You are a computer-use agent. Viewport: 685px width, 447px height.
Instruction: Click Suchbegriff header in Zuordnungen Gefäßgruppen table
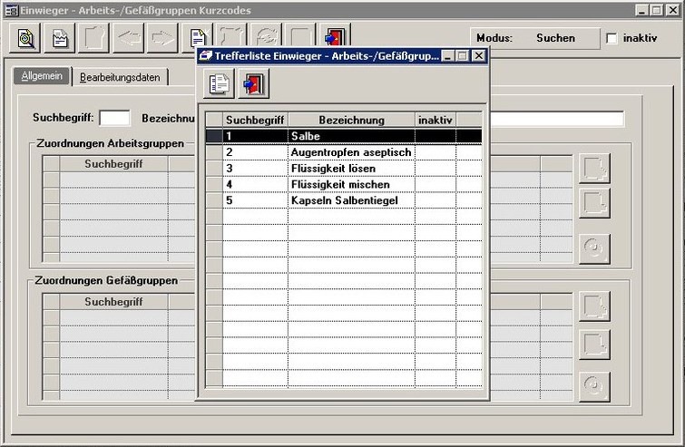pyautogui.click(x=113, y=302)
